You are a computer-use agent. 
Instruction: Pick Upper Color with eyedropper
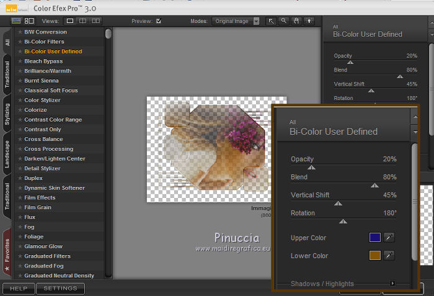[x=389, y=238]
